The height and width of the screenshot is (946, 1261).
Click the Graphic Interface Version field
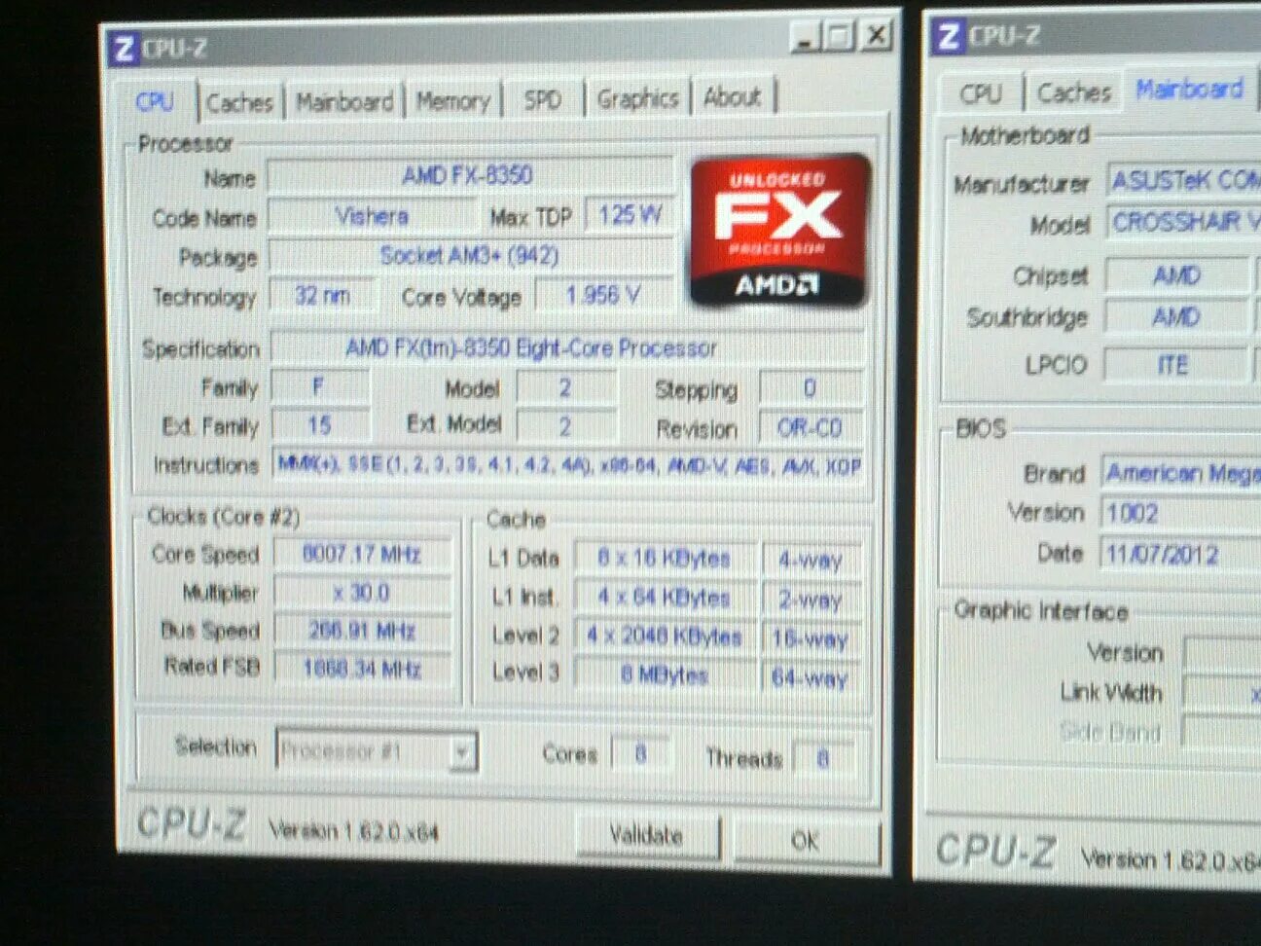(x=1222, y=653)
